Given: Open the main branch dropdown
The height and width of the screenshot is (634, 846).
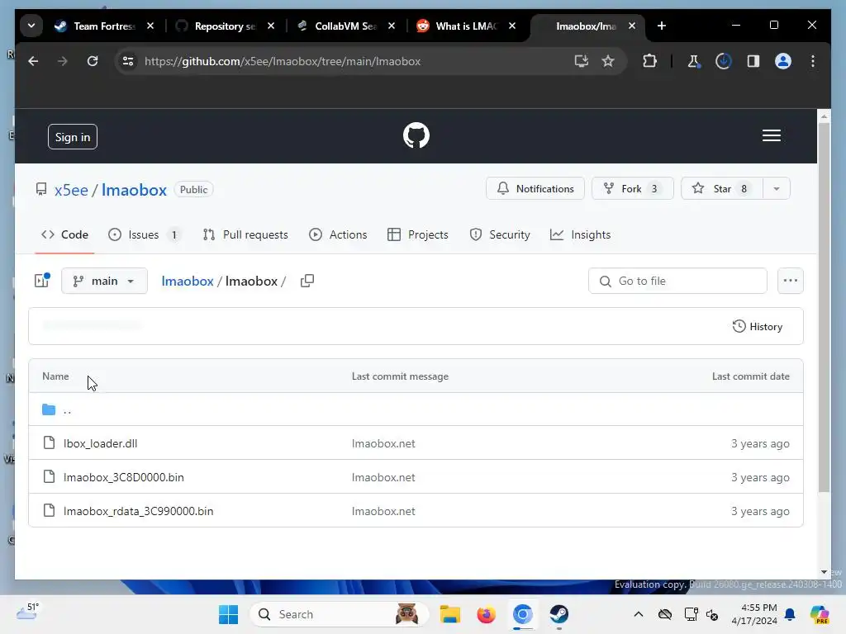Looking at the screenshot, I should click(x=104, y=281).
